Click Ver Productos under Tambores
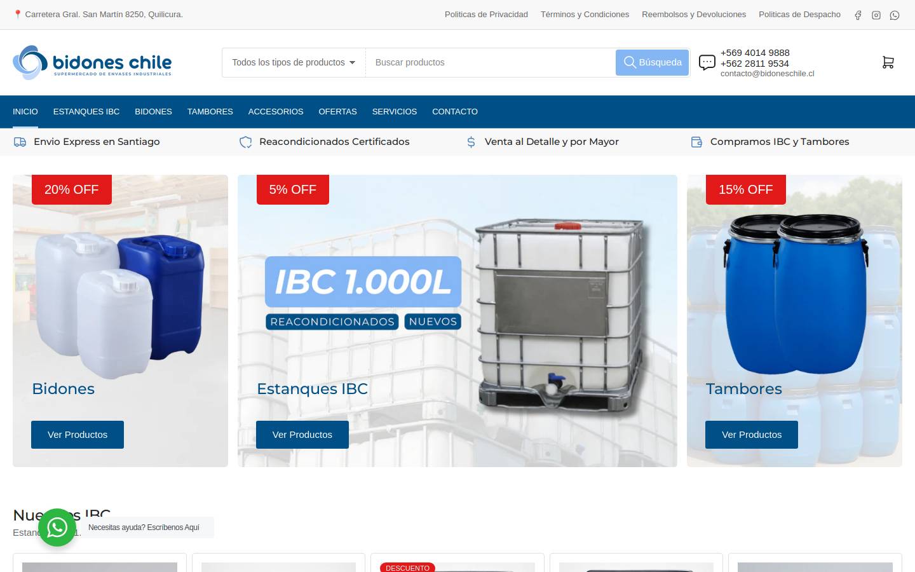 pyautogui.click(x=752, y=435)
